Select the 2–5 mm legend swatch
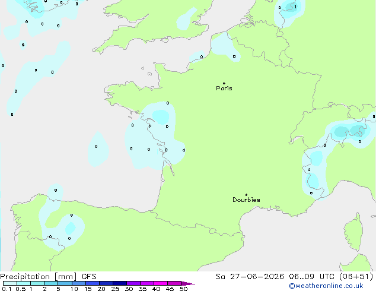Viewport: 376px width, 291px height. coord(51,283)
